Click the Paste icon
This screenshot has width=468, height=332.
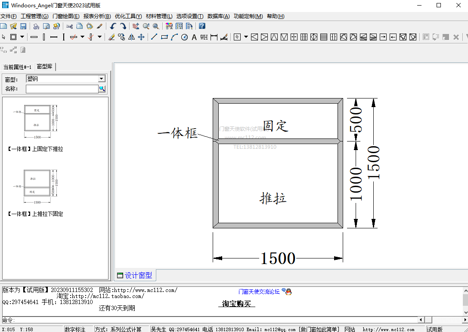pyautogui.click(x=90, y=26)
